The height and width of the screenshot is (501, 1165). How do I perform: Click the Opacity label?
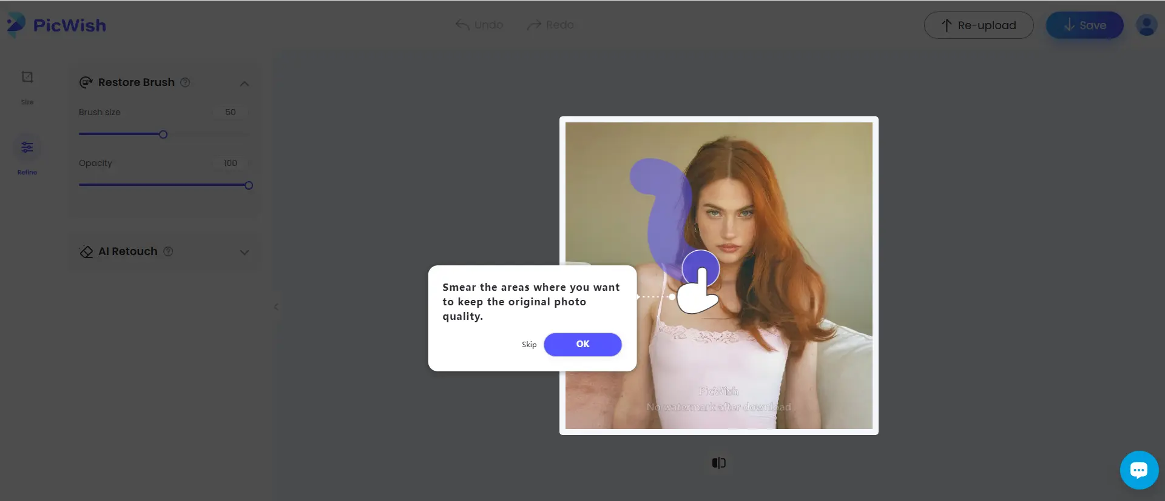[95, 163]
